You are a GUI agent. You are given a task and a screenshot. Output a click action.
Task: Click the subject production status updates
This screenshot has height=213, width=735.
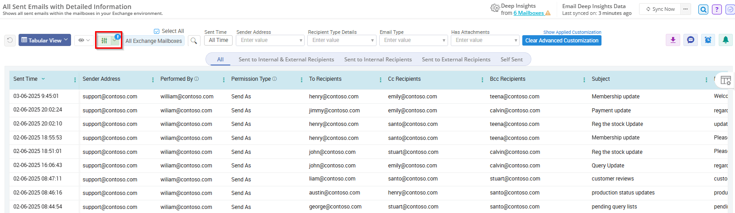click(x=623, y=193)
